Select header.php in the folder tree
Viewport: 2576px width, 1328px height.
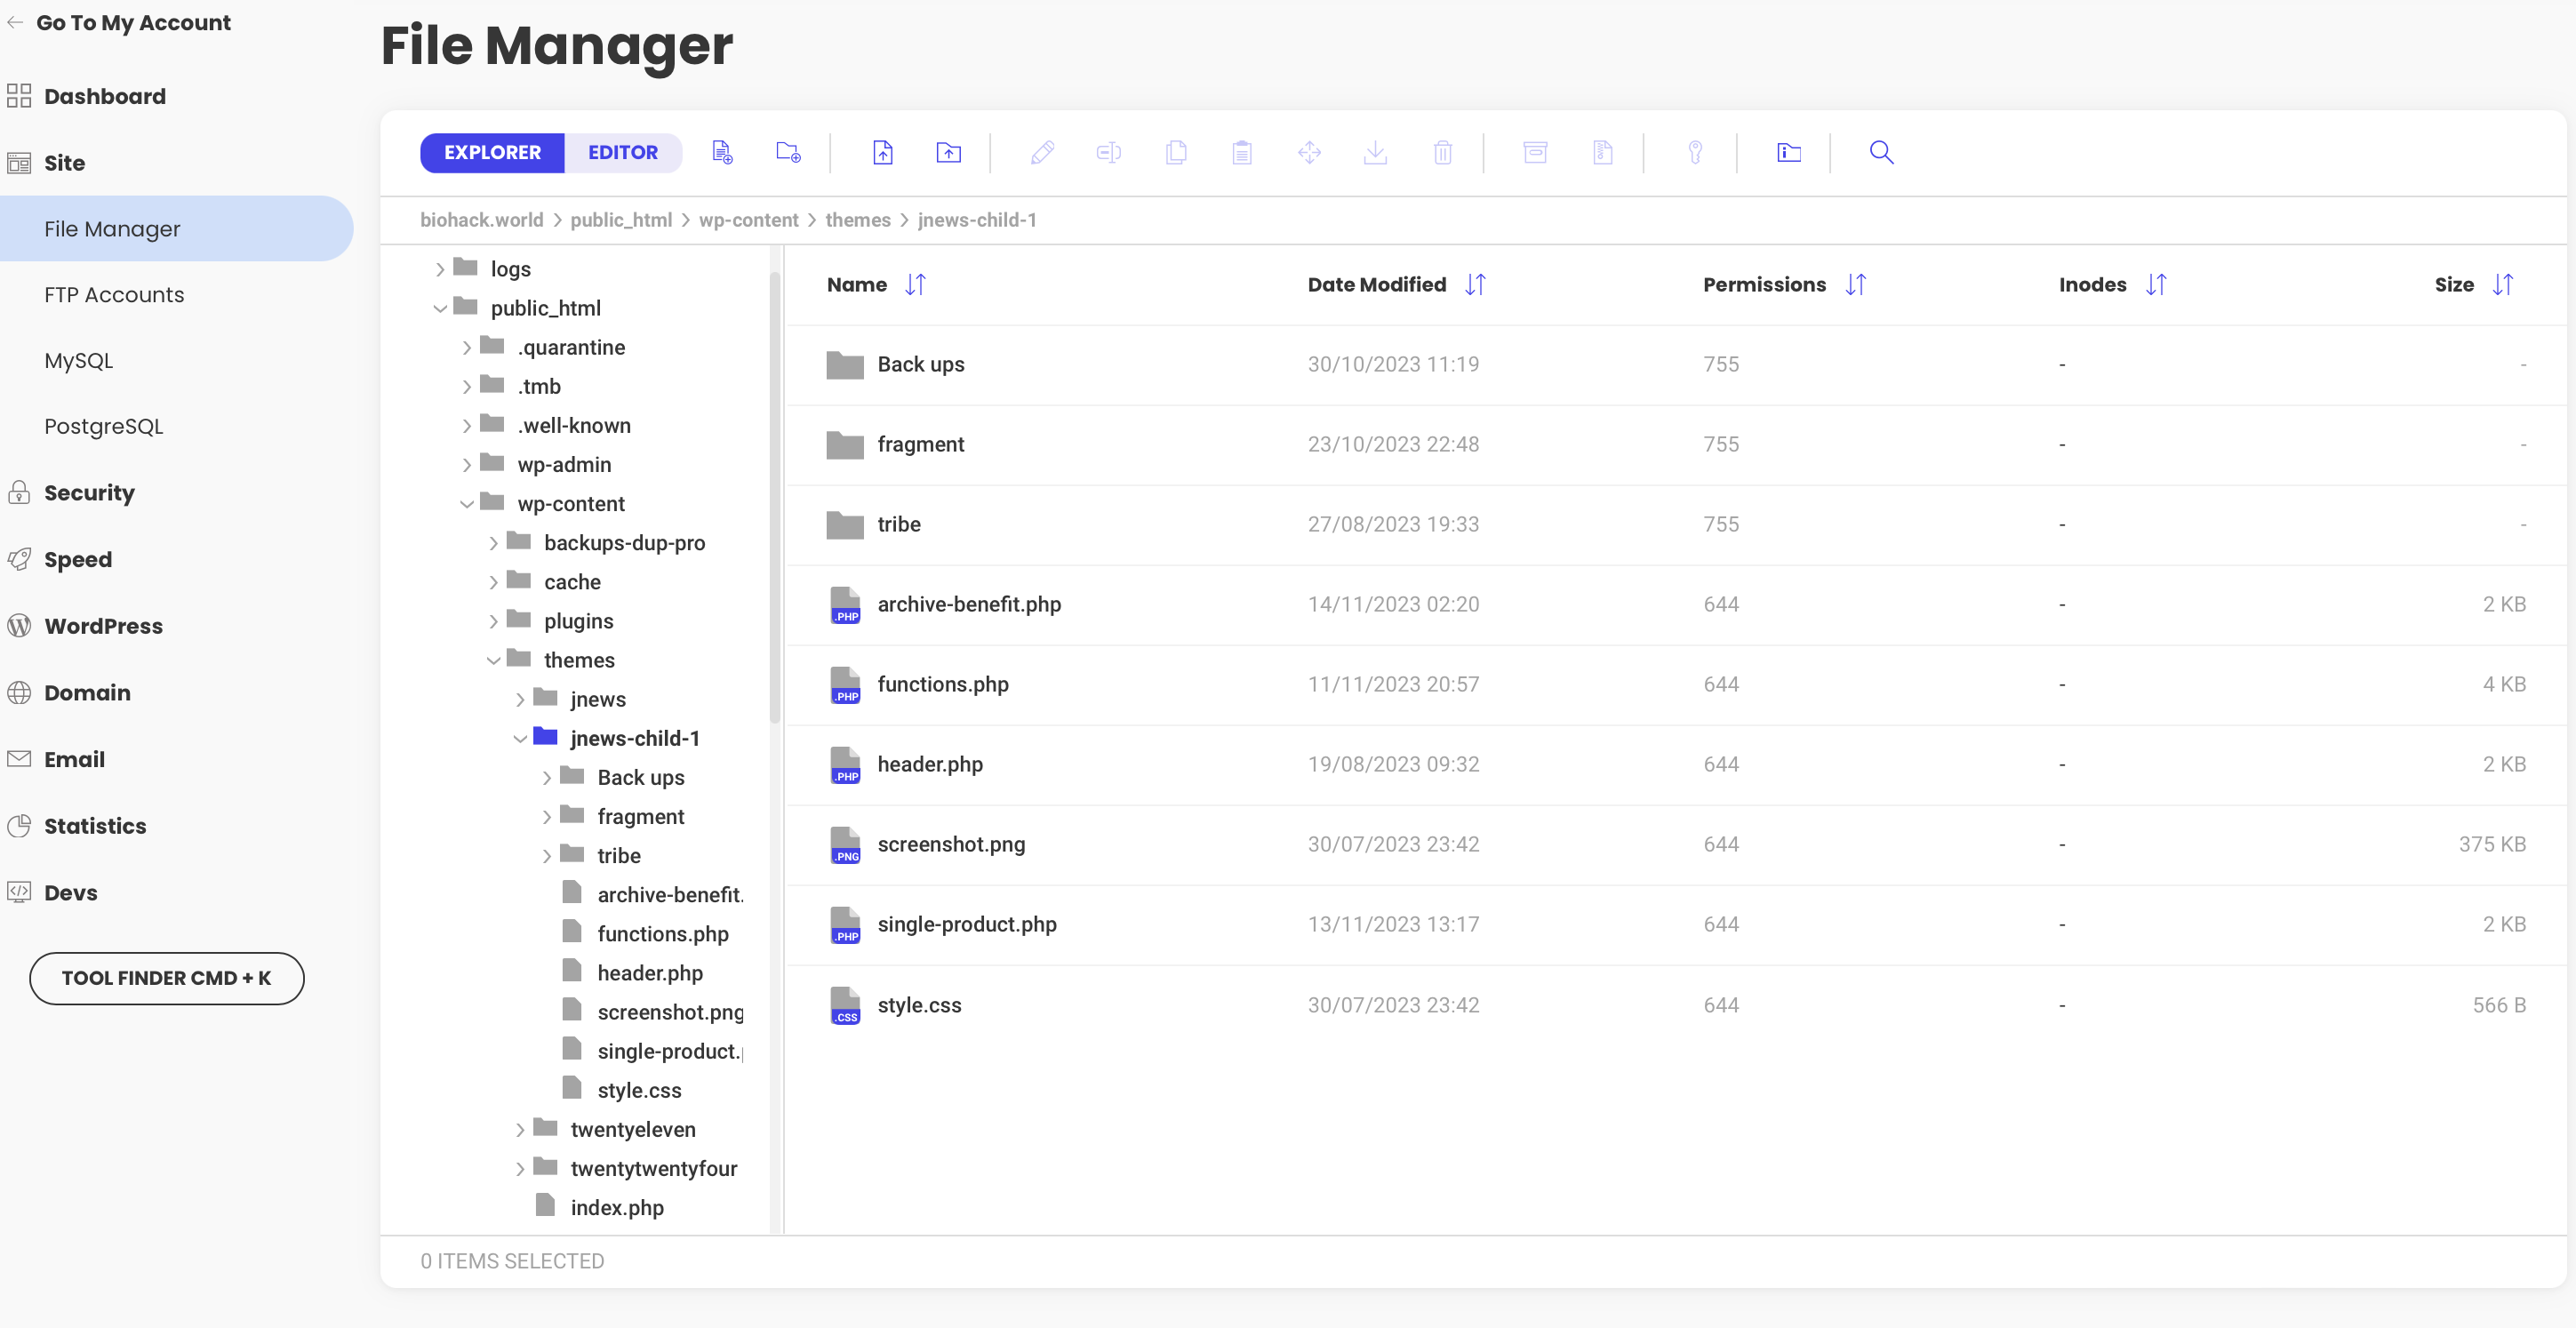click(x=650, y=973)
